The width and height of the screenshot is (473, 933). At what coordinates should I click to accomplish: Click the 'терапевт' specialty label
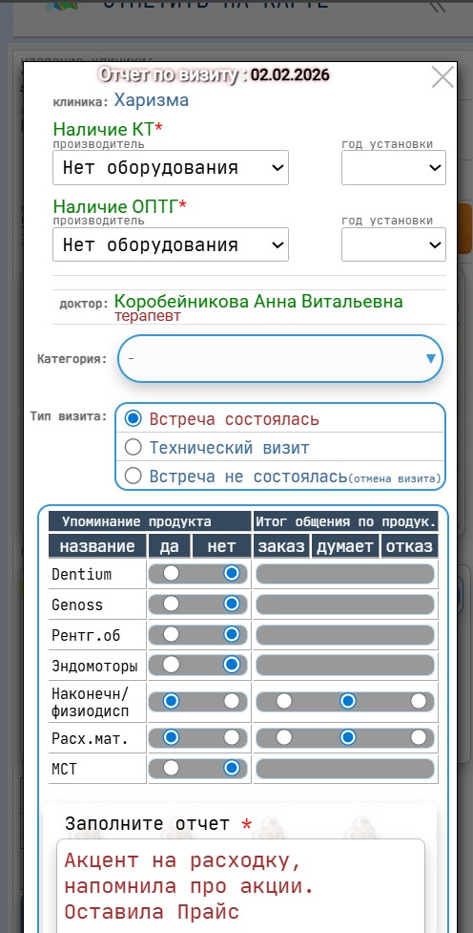click(148, 316)
